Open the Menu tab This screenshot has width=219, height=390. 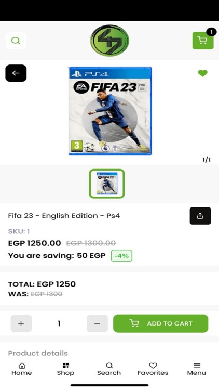[197, 369]
